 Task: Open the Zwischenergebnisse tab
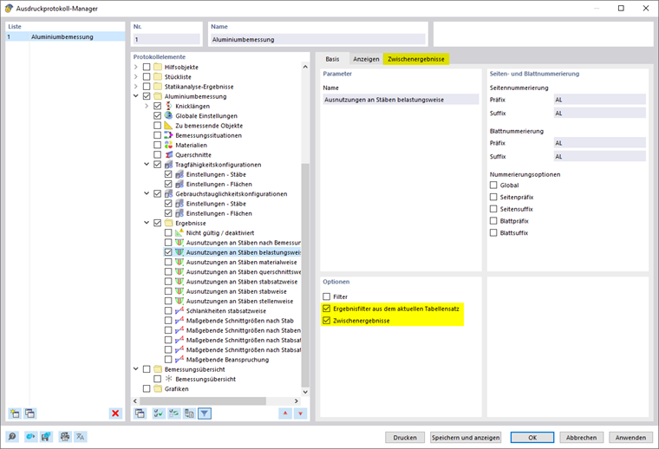pyautogui.click(x=416, y=59)
